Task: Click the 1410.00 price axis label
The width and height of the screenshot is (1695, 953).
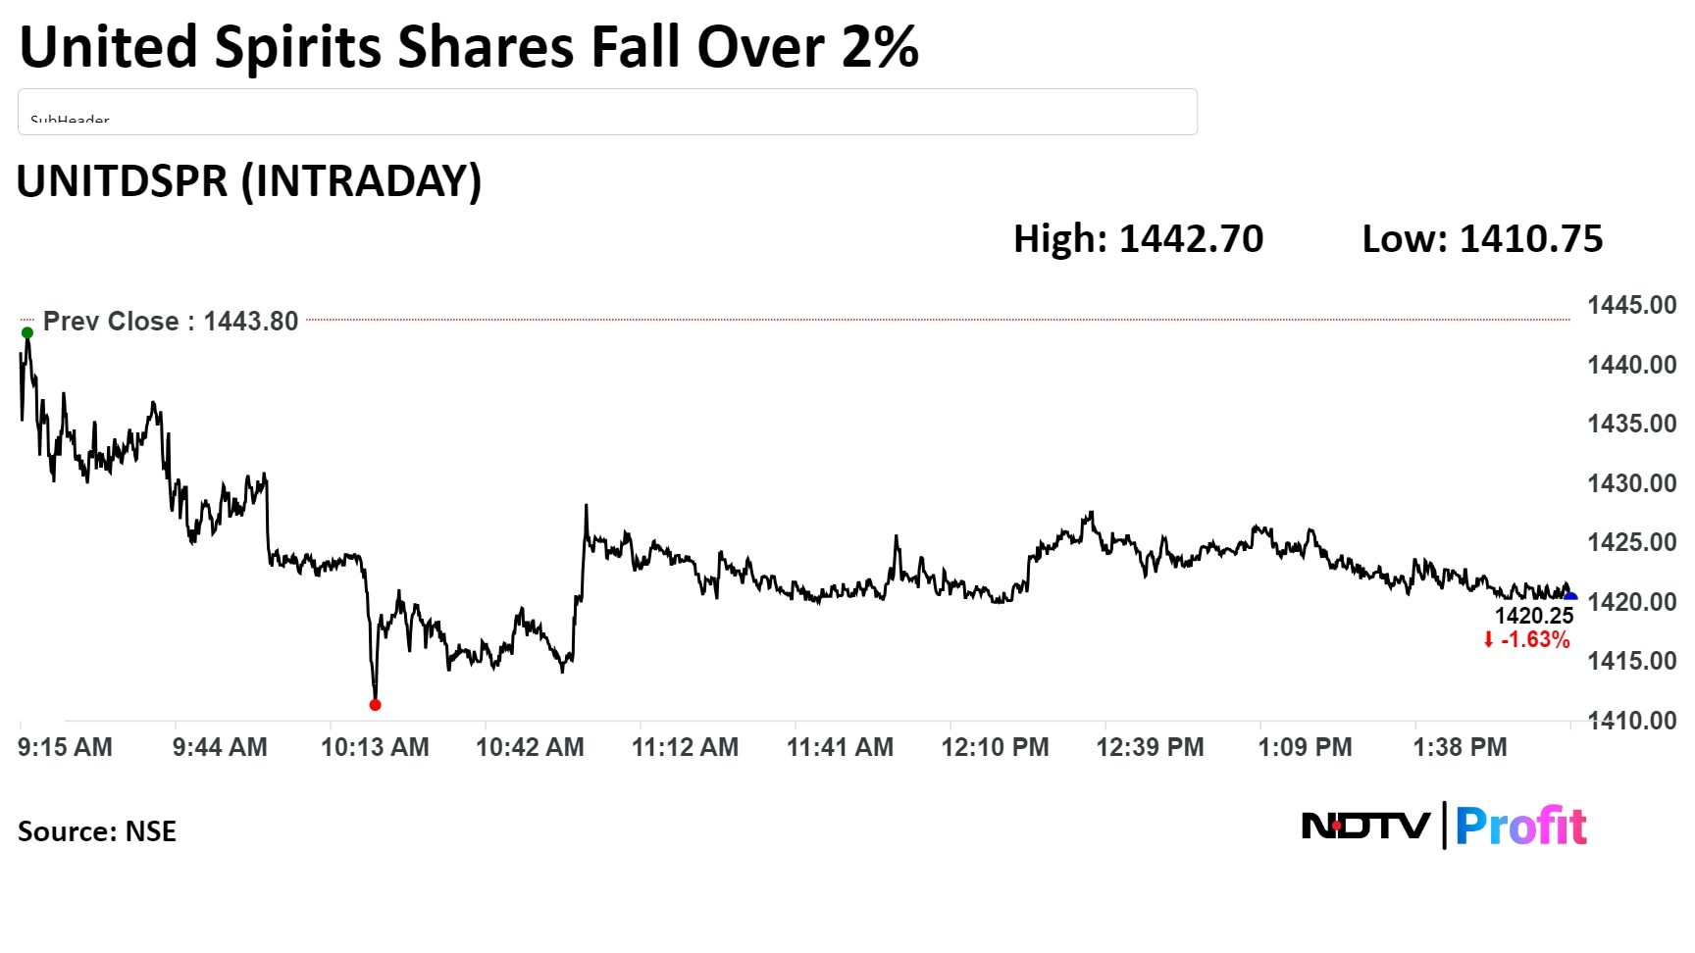Action: [1632, 721]
